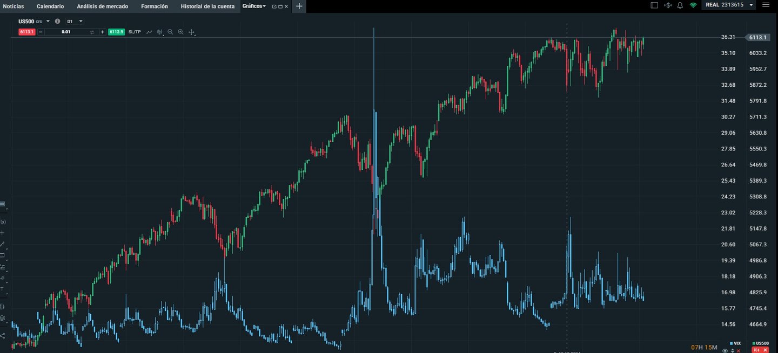Click the red 6113.1 sell price button
This screenshot has width=778, height=353.
pyautogui.click(x=27, y=32)
